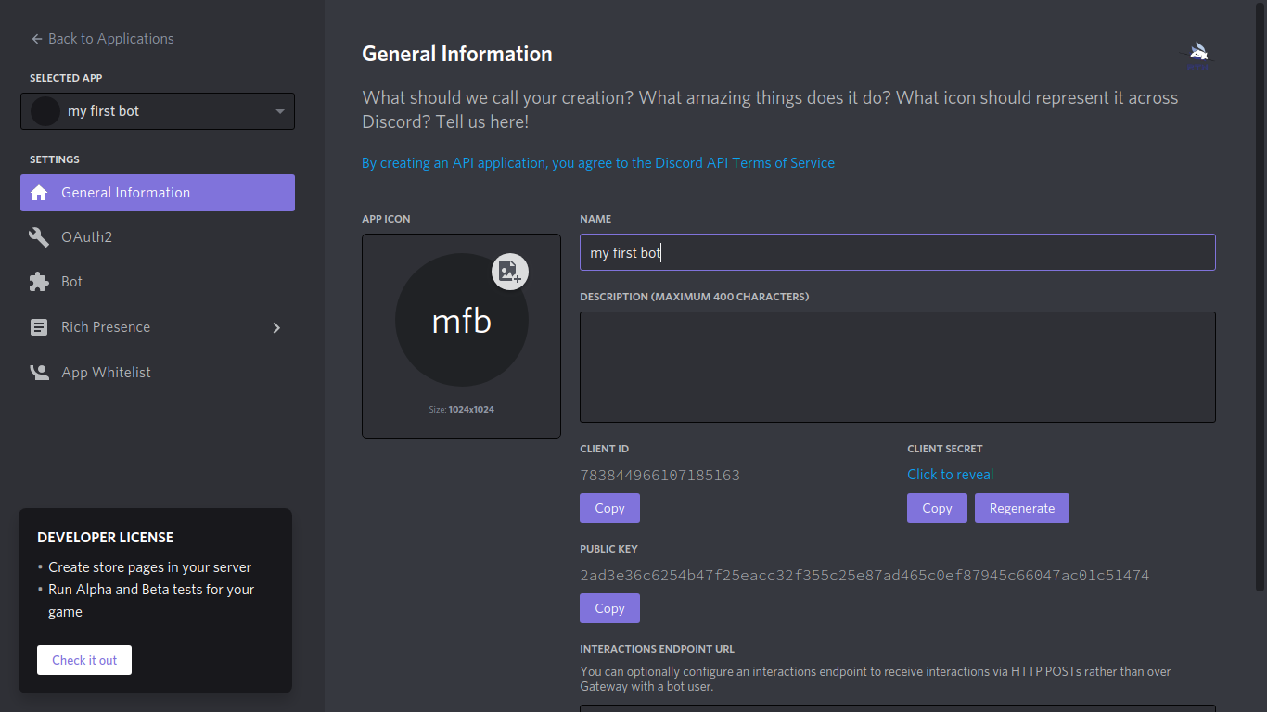This screenshot has width=1267, height=712.
Task: Click the user avatar at top right
Action: click(1199, 54)
